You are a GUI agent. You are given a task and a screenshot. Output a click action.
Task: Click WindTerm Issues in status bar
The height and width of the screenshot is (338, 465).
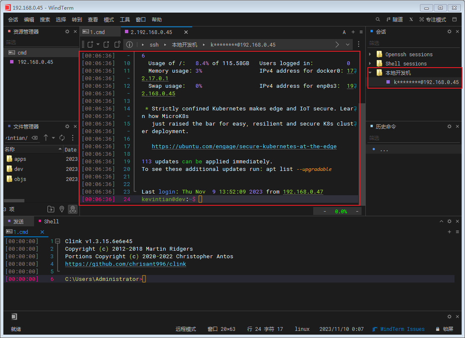402,329
